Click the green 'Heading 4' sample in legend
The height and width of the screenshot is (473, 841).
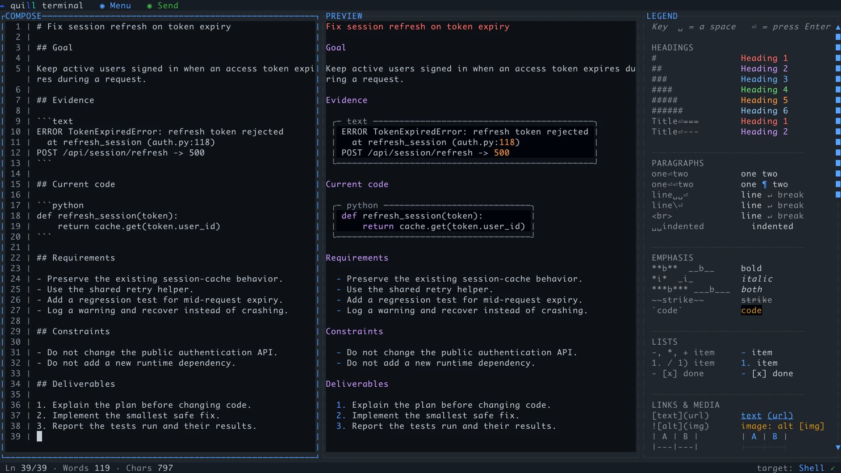[764, 90]
